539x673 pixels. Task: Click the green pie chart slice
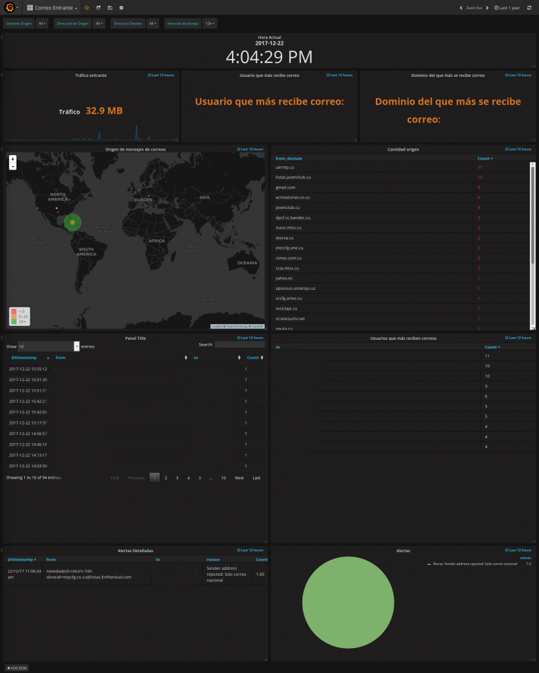[348, 602]
